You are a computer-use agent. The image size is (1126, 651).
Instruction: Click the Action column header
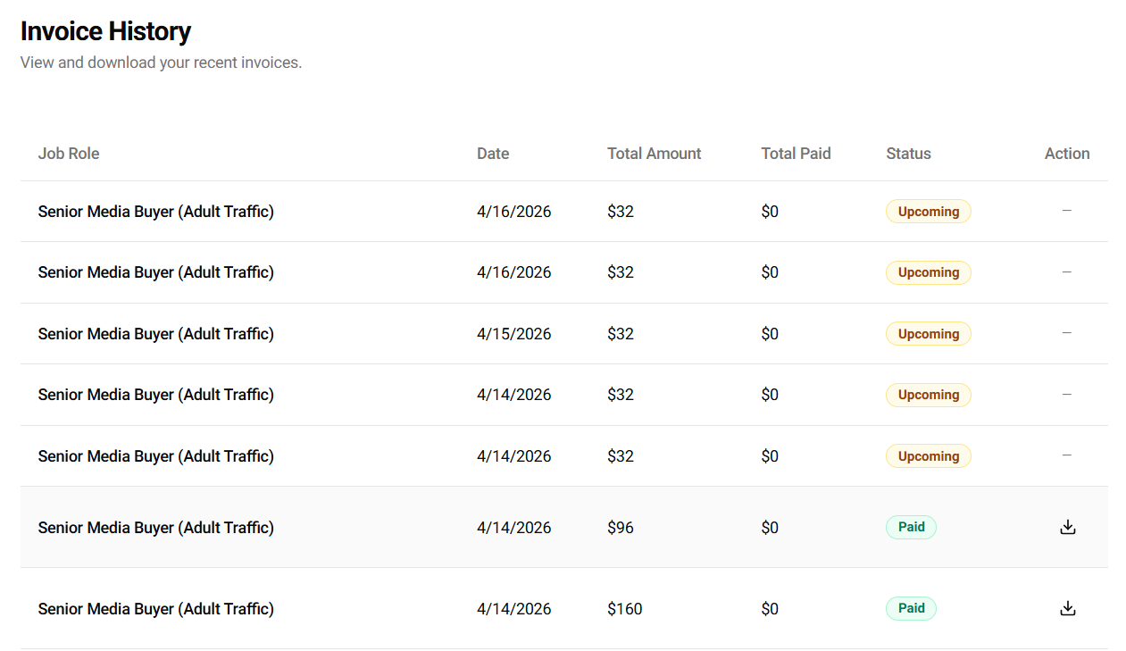point(1067,154)
